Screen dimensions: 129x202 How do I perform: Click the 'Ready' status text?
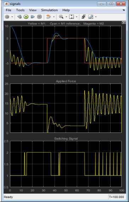[9, 197]
